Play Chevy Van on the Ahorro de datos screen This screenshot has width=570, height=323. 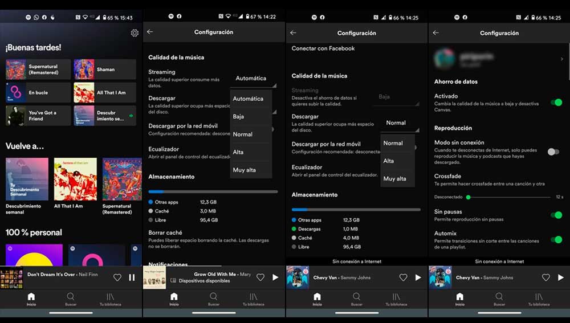(x=560, y=277)
